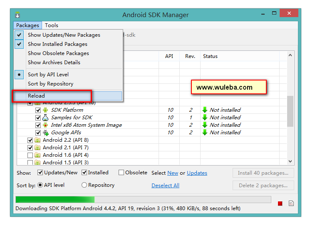Image resolution: width=310 pixels, height=226 pixels.
Task: Click the Android 1.6 (API 4) folder icon
Action: tap(37, 155)
